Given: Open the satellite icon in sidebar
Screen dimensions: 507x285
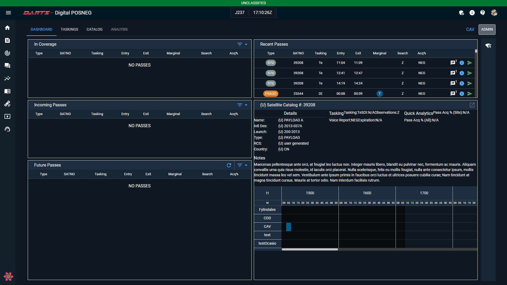Looking at the screenshot, I should tap(7, 104).
